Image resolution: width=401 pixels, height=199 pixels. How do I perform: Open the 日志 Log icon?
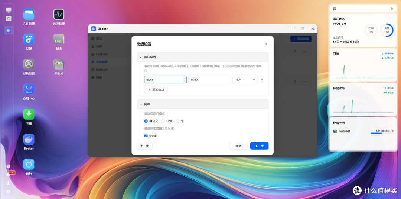pyautogui.click(x=59, y=39)
